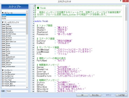Select the Game_Screen script
129x98 pixels.
point(14,36)
